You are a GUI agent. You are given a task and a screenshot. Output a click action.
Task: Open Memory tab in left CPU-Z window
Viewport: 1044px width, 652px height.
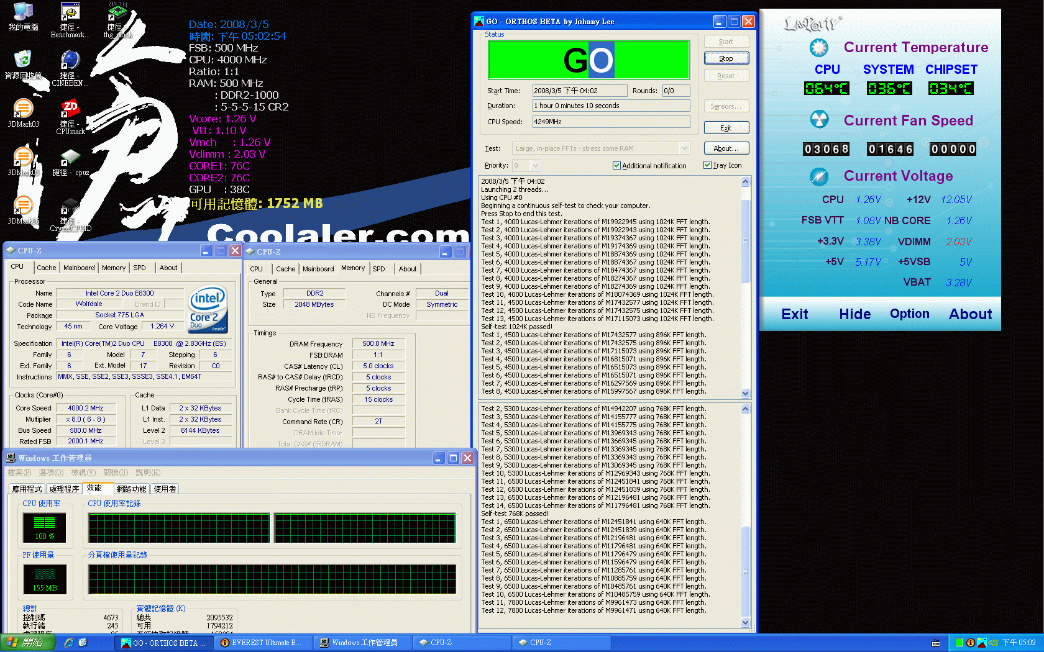pos(114,268)
